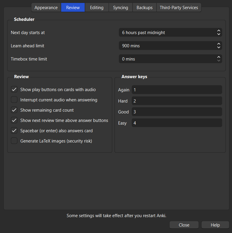Click the Again answer key field
This screenshot has height=233, width=232.
click(x=177, y=90)
